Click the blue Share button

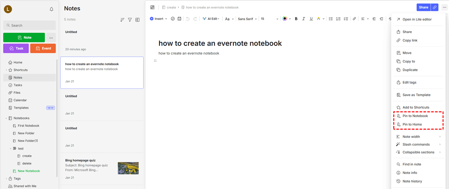point(423,7)
